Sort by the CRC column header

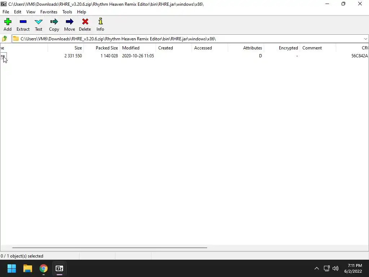352,48
